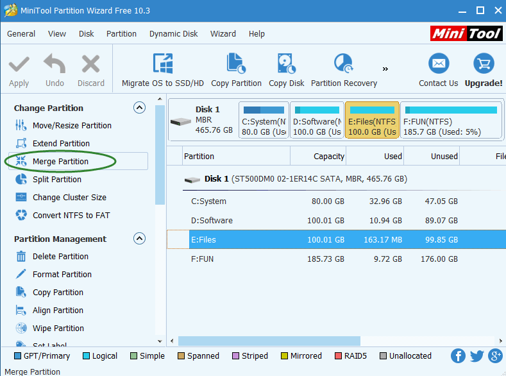This screenshot has height=376, width=506.
Task: Click the GPT/Primary legend swatch
Action: [18, 356]
